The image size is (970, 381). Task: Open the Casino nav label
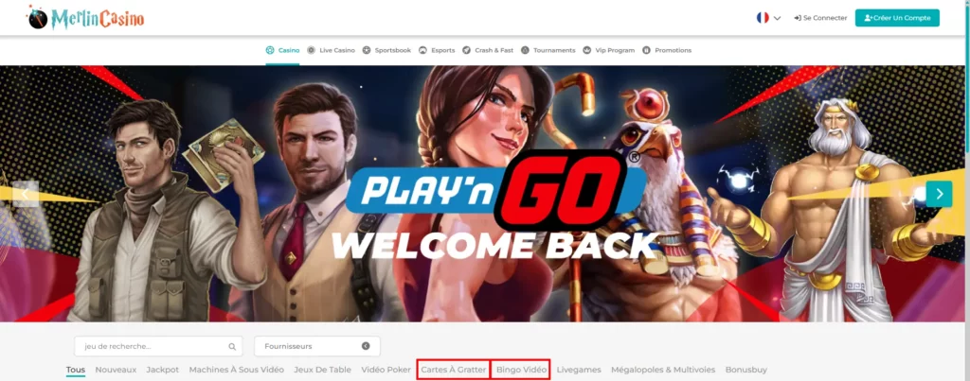pyautogui.click(x=289, y=50)
